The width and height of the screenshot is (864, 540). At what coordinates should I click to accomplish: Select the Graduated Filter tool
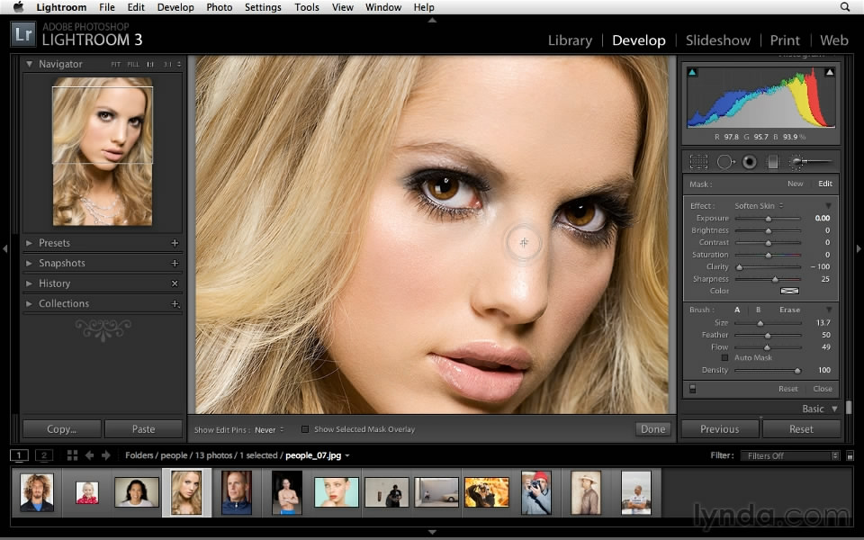[x=772, y=161]
